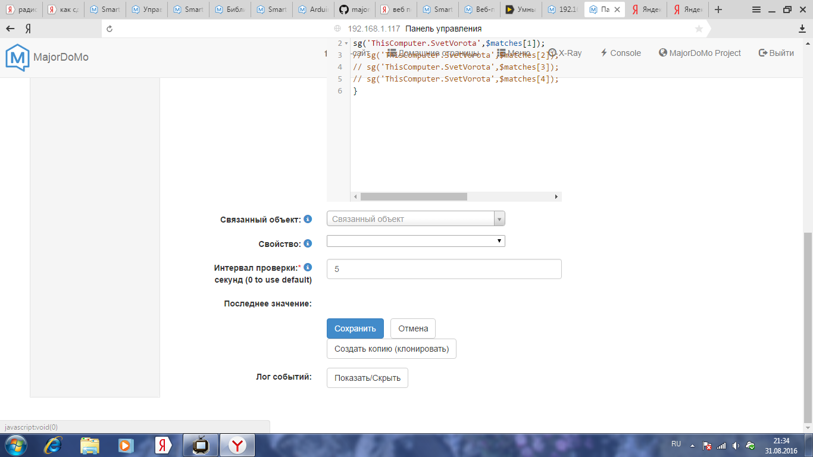Viewport: 813px width, 457px height.
Task: Open Windows Media Player taskbar icon
Action: pyautogui.click(x=126, y=445)
